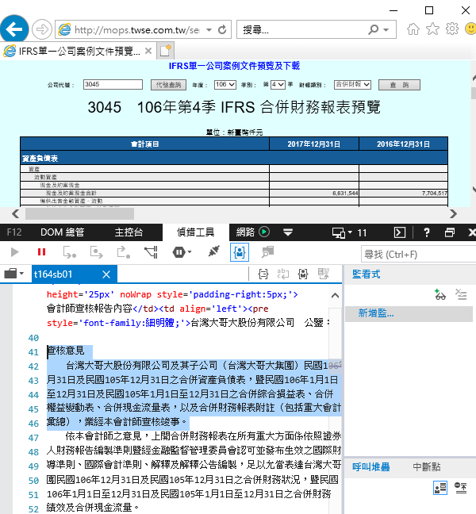Click the 新增監... add watch entry
This screenshot has width=476, height=514.
click(x=409, y=313)
